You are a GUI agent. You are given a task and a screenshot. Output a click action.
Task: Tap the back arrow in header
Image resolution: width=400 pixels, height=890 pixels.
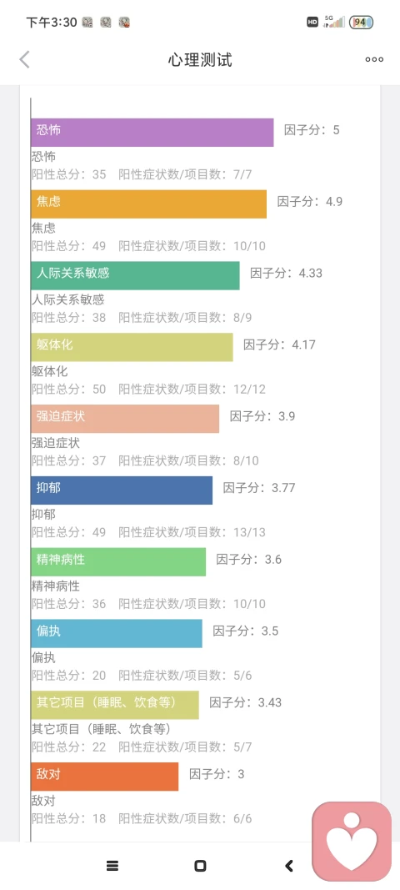tap(24, 59)
